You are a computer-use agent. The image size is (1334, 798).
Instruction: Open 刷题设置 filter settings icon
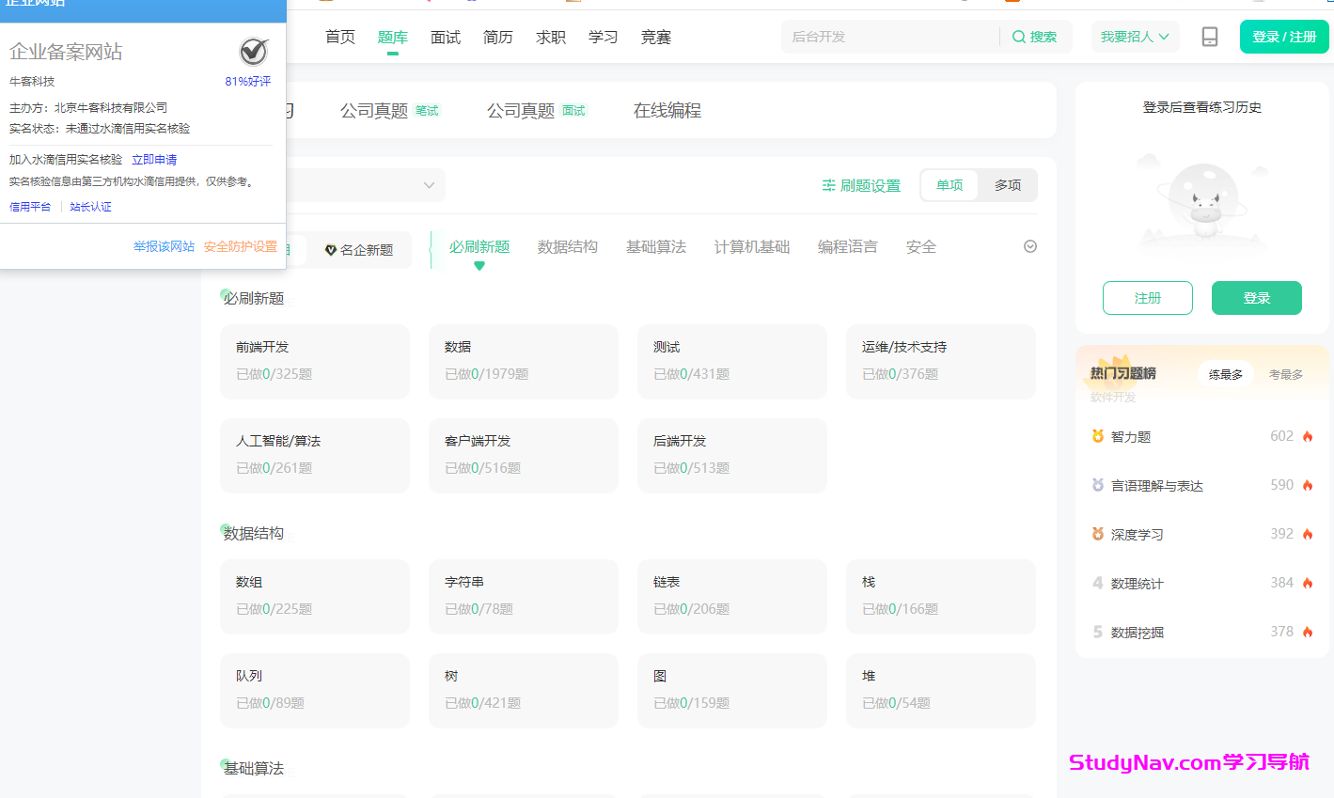pos(827,185)
